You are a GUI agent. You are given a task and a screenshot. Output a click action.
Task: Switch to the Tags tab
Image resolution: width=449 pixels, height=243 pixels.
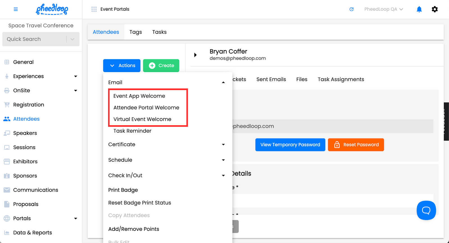(x=136, y=32)
